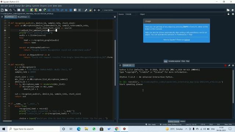Click the New file toolbar icon
This screenshot has height=132, width=235.
[x=2, y=10]
